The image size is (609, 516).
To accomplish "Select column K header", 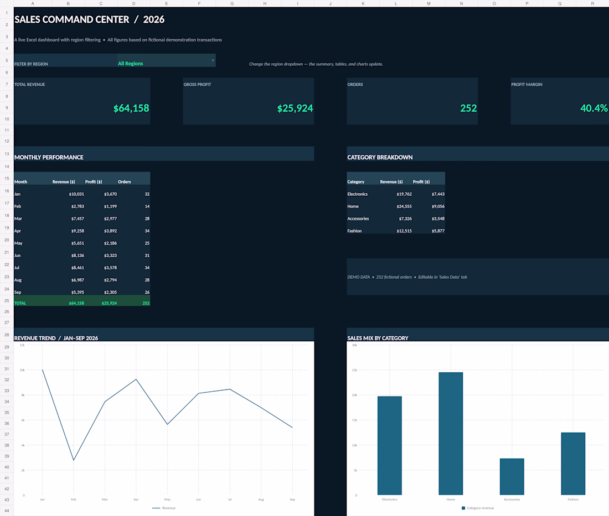I will pyautogui.click(x=363, y=3).
